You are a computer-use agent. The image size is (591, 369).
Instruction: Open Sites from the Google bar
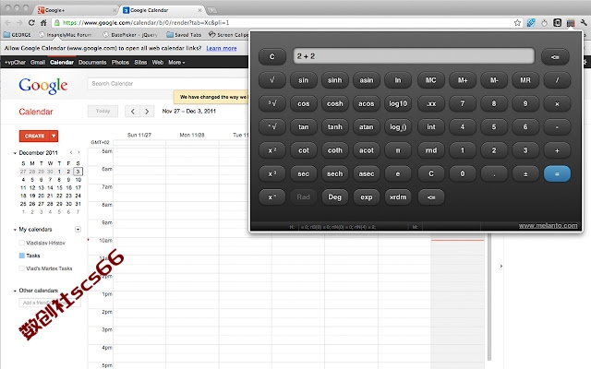click(140, 63)
